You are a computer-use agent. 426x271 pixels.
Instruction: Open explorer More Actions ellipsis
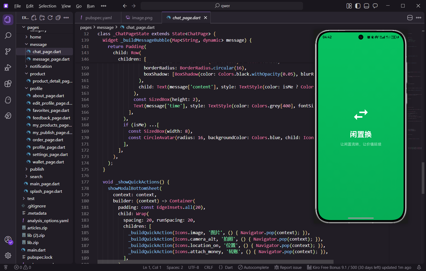click(66, 18)
